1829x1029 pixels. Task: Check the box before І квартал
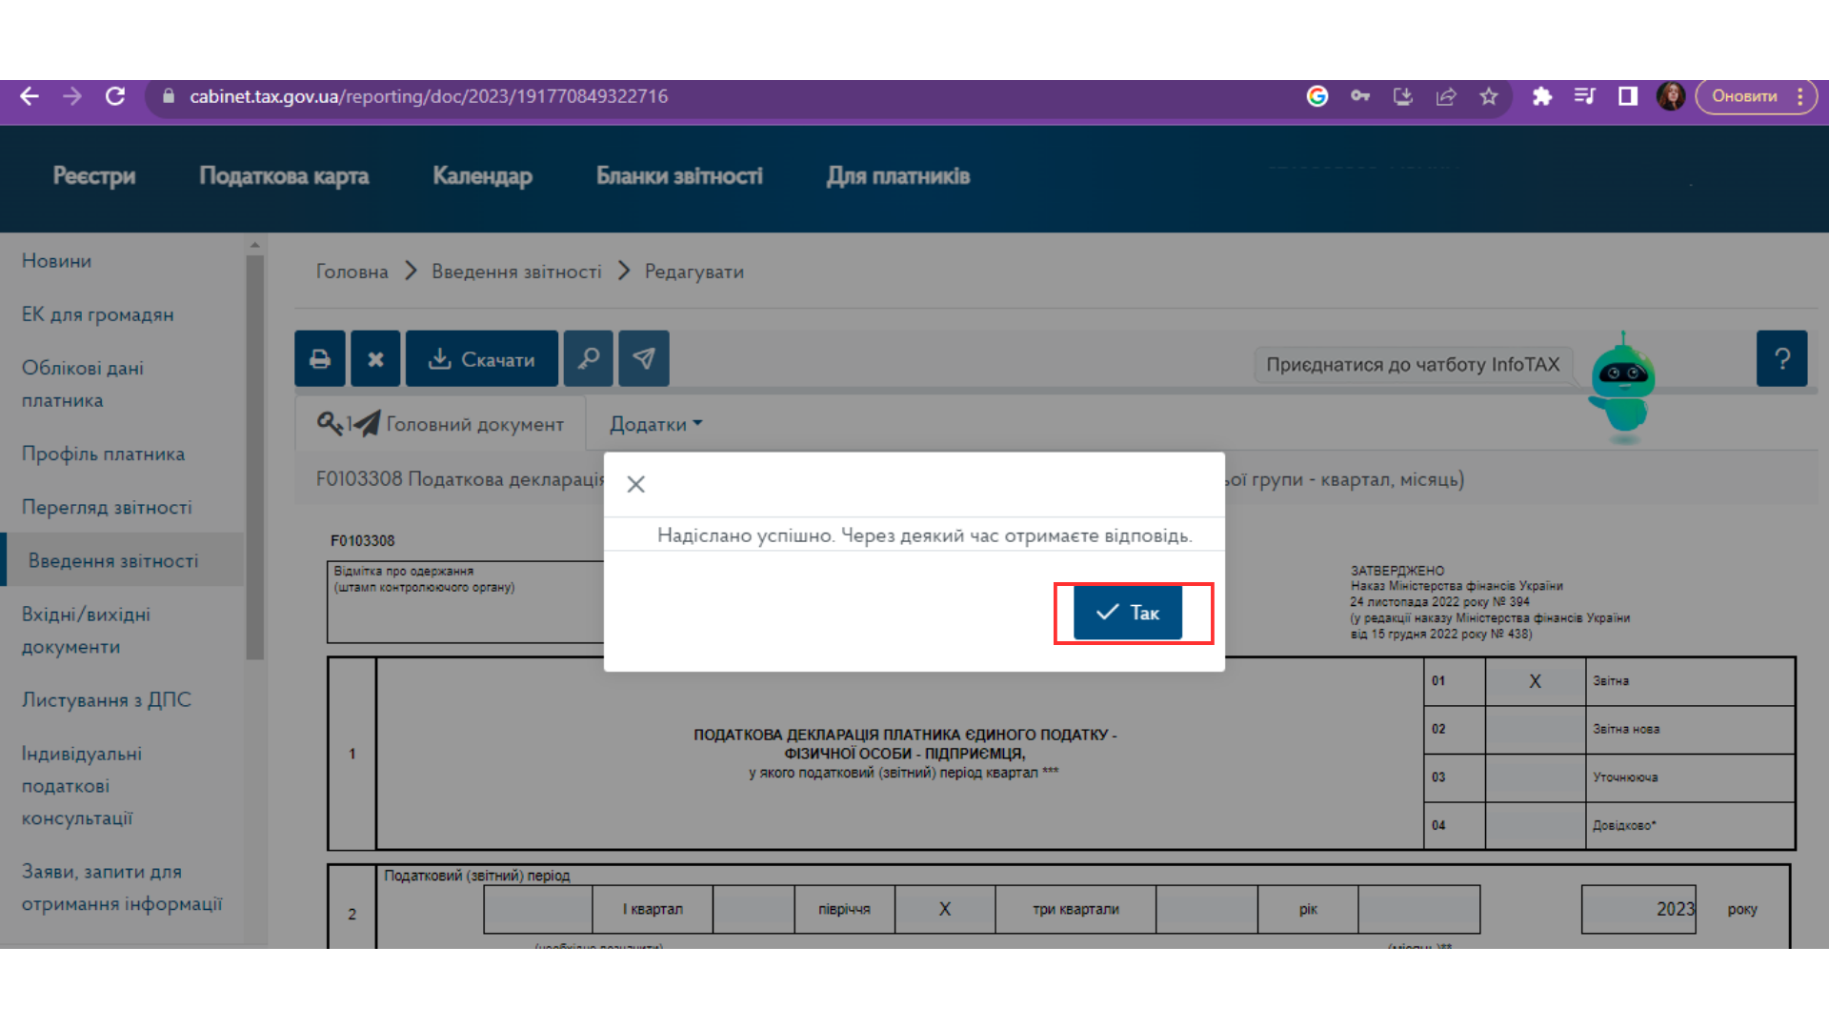(538, 909)
